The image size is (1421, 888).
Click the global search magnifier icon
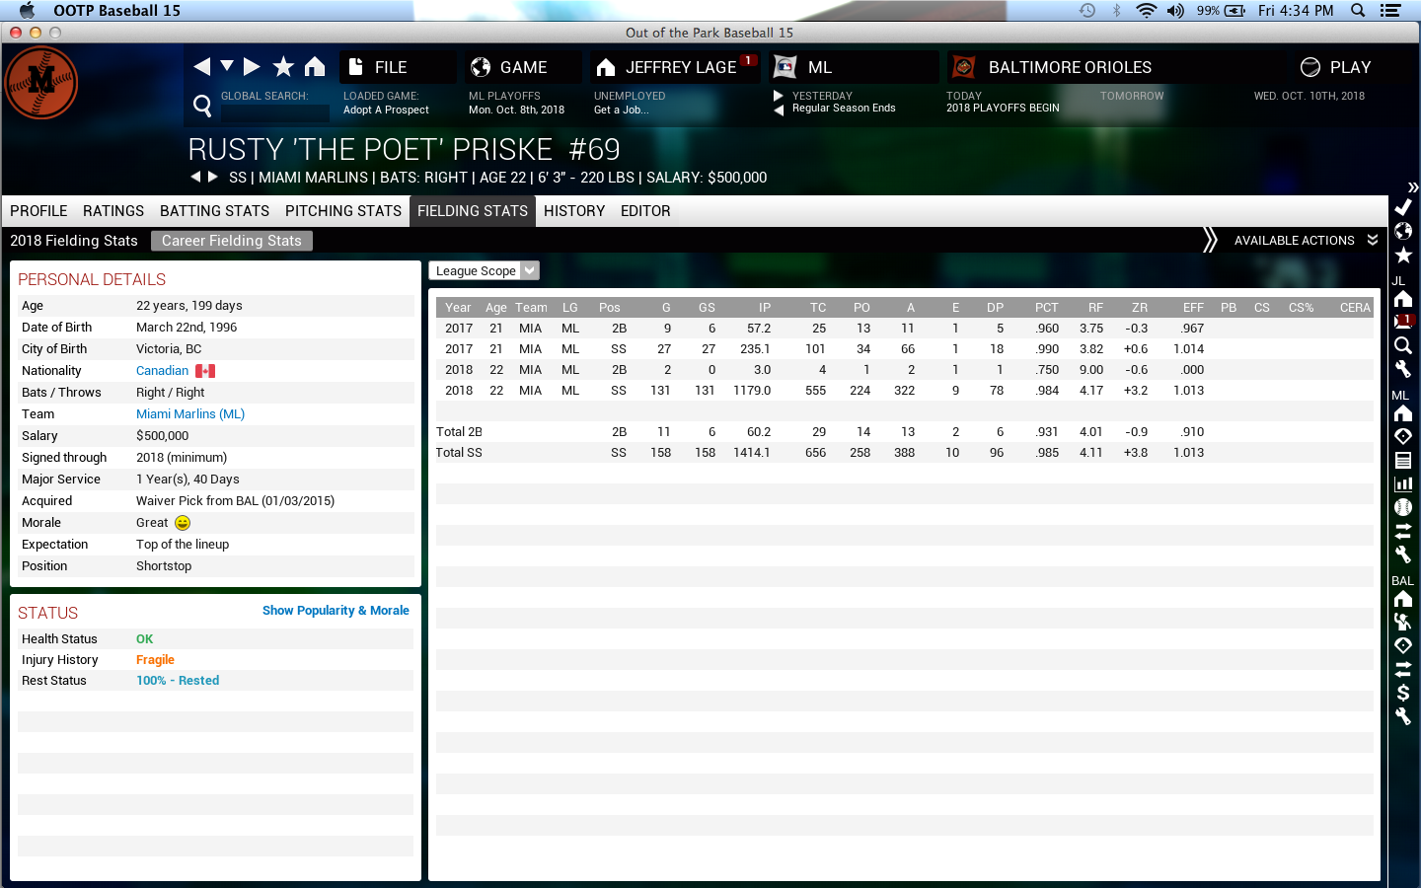tap(202, 106)
